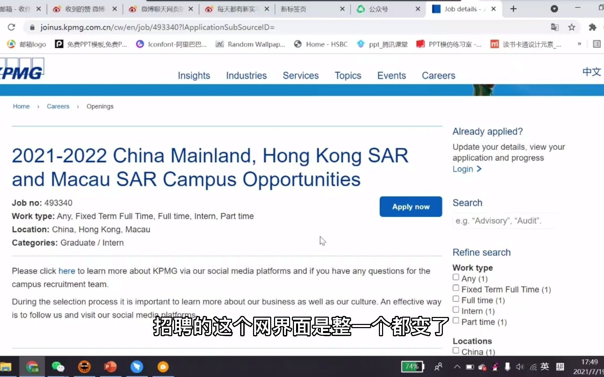Follow the 'here' link in the description
Screen dimensions: 604x377
pyautogui.click(x=67, y=271)
